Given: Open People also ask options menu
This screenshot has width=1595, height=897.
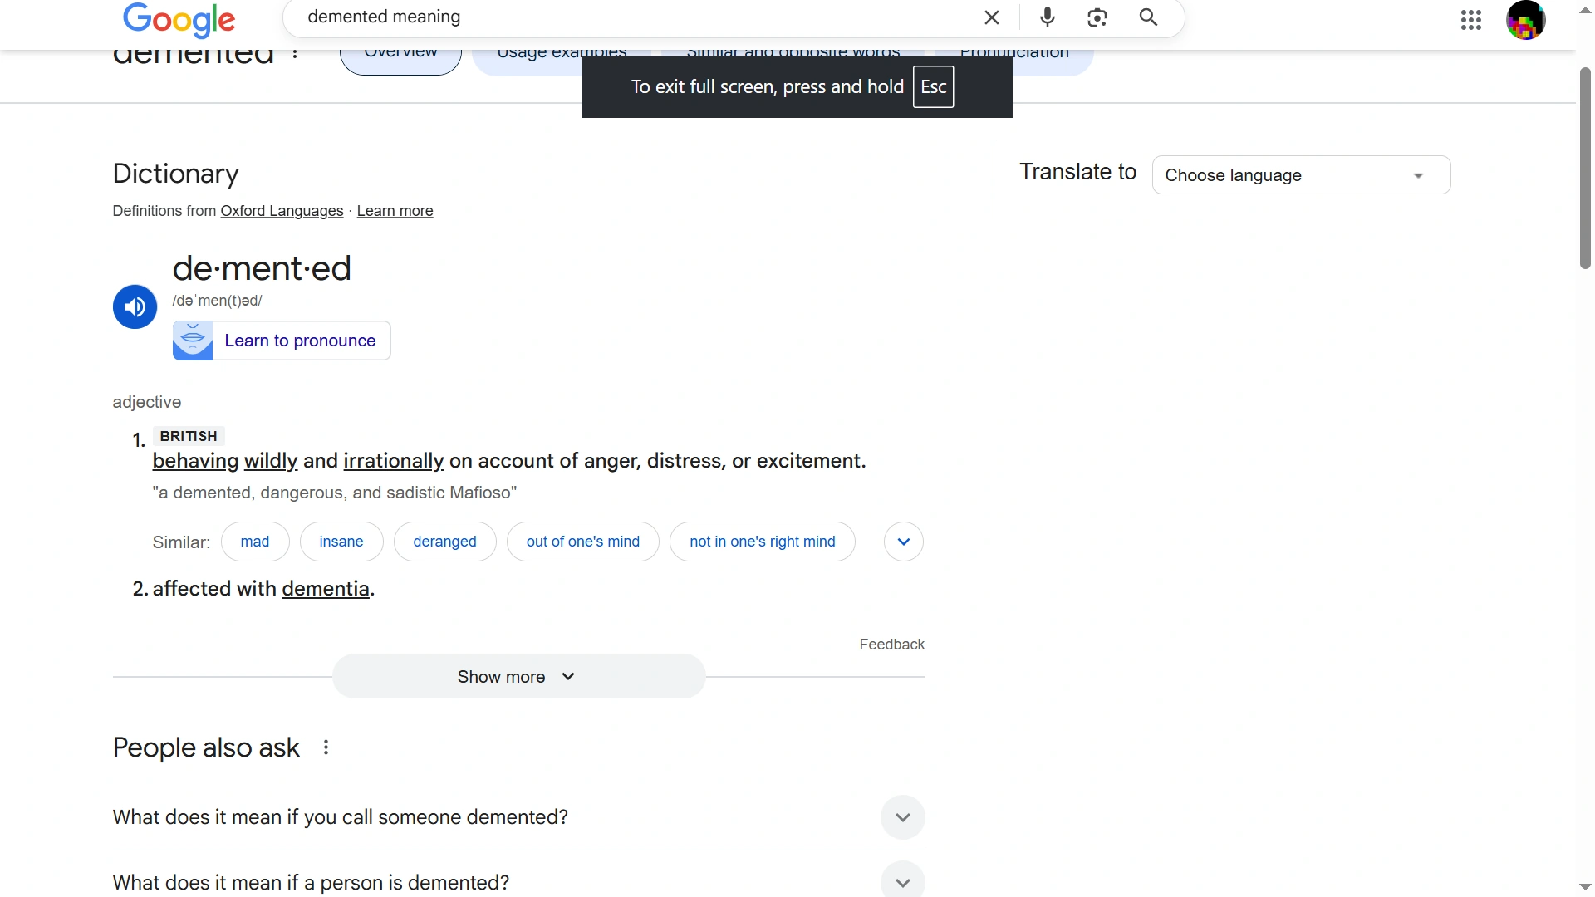Looking at the screenshot, I should tap(326, 747).
